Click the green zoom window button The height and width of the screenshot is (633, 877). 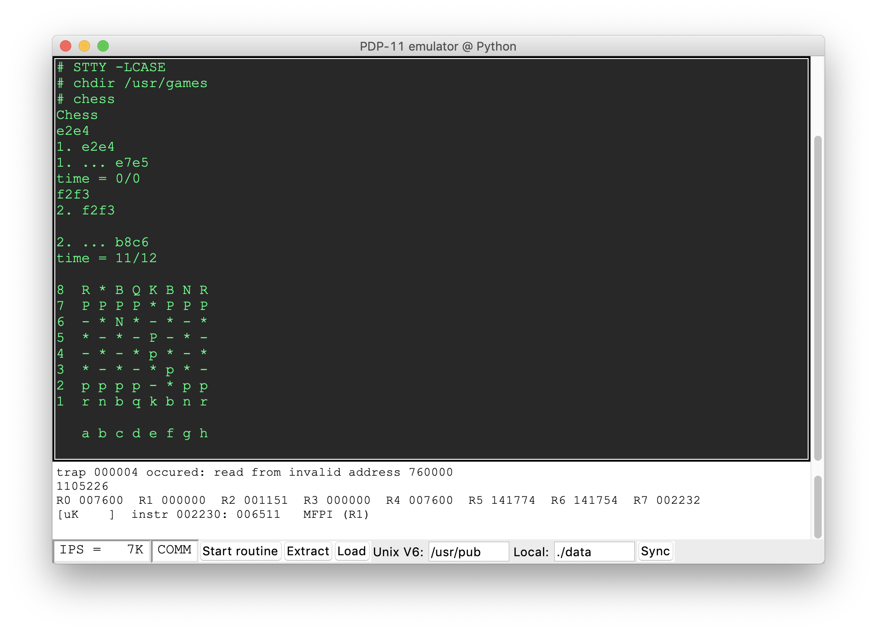(x=103, y=46)
